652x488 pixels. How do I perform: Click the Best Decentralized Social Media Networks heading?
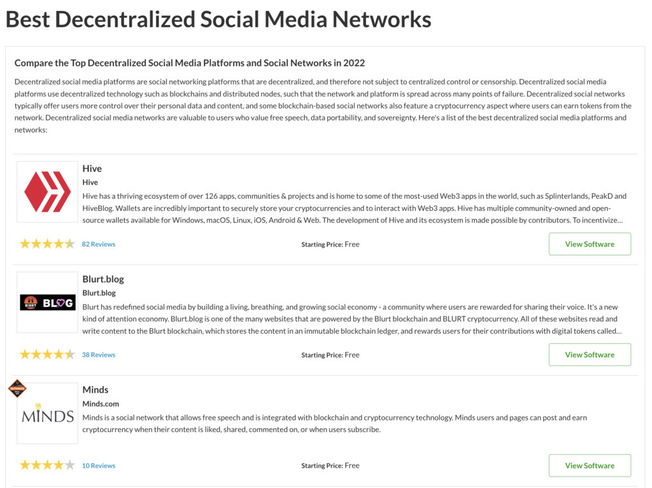pyautogui.click(x=219, y=19)
